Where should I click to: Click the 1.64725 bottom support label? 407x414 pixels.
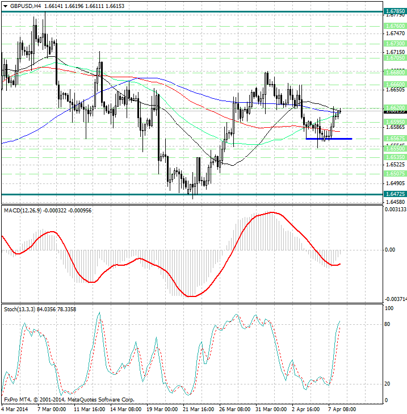pyautogui.click(x=394, y=194)
